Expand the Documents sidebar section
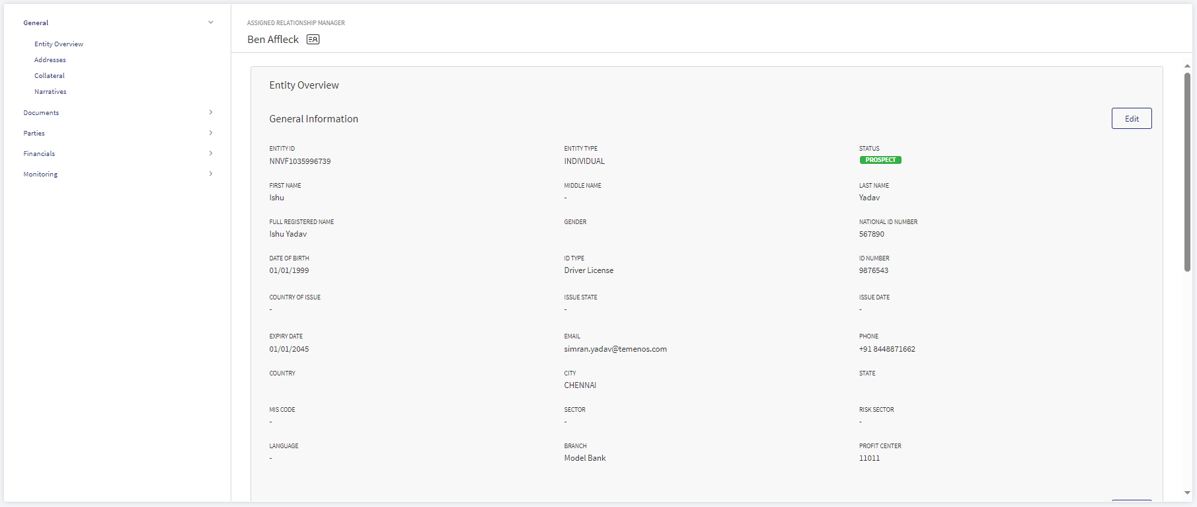Image resolution: width=1197 pixels, height=507 pixels. (211, 112)
